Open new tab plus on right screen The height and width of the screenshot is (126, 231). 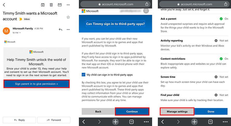(195, 122)
